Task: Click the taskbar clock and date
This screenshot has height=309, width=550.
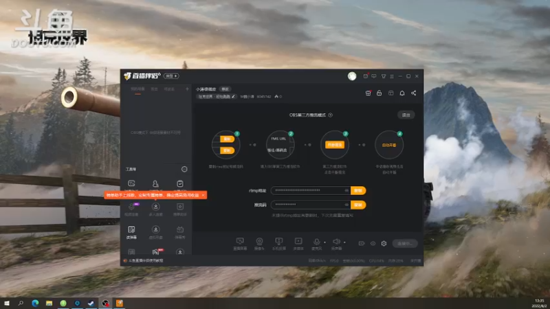Action: [x=540, y=304]
